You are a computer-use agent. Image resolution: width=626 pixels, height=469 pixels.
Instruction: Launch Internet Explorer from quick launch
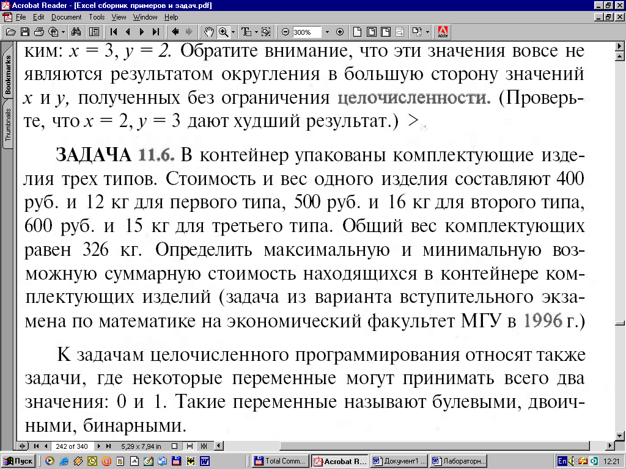(64, 462)
